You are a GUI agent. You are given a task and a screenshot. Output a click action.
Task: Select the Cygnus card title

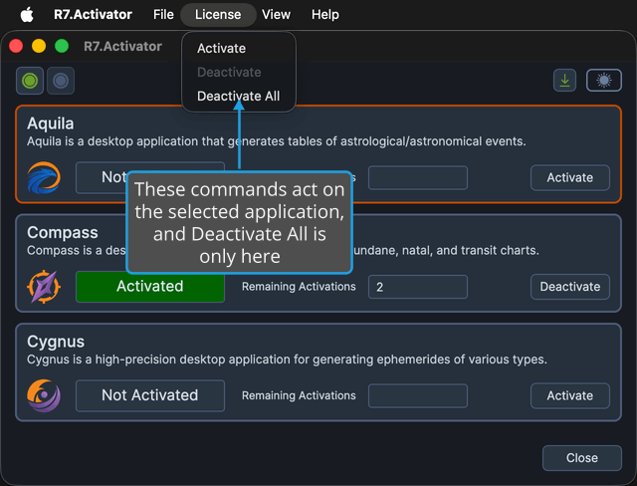tap(56, 342)
